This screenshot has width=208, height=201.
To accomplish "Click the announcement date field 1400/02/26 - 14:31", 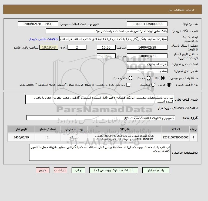I will 38,24.
